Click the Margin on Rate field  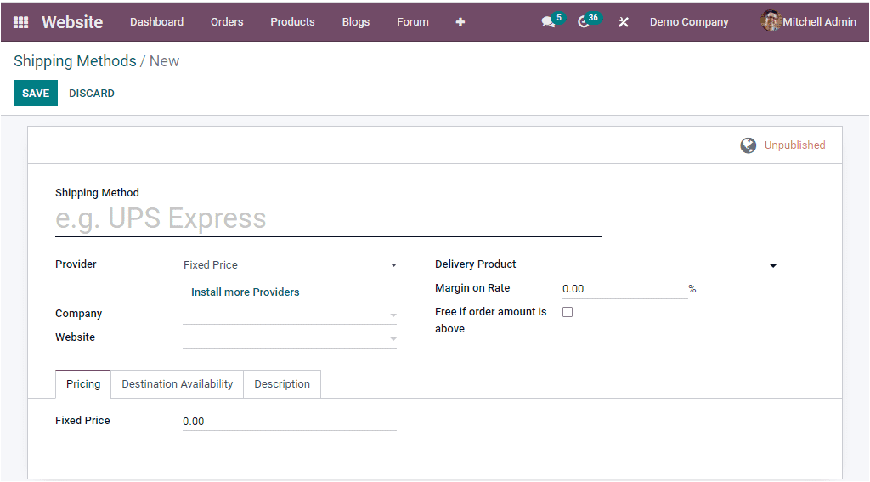[x=624, y=289]
